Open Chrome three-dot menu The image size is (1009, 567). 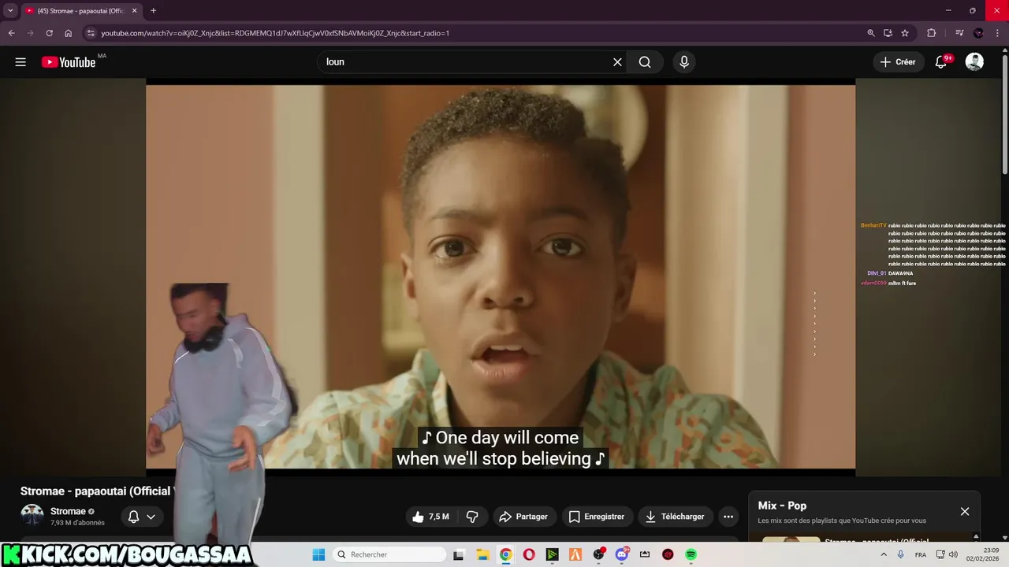[x=997, y=33]
